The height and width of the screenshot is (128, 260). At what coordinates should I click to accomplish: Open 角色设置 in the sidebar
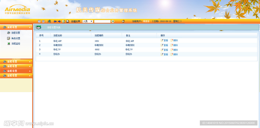point(15,38)
